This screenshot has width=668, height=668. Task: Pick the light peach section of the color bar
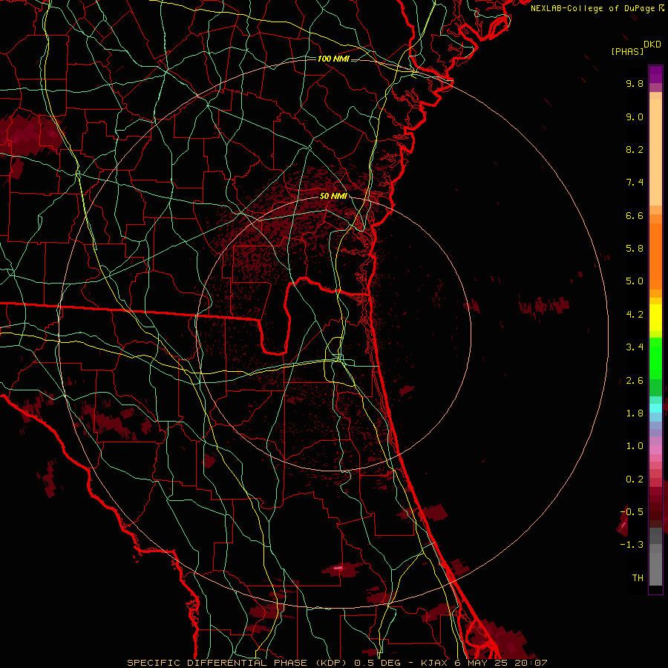655,154
